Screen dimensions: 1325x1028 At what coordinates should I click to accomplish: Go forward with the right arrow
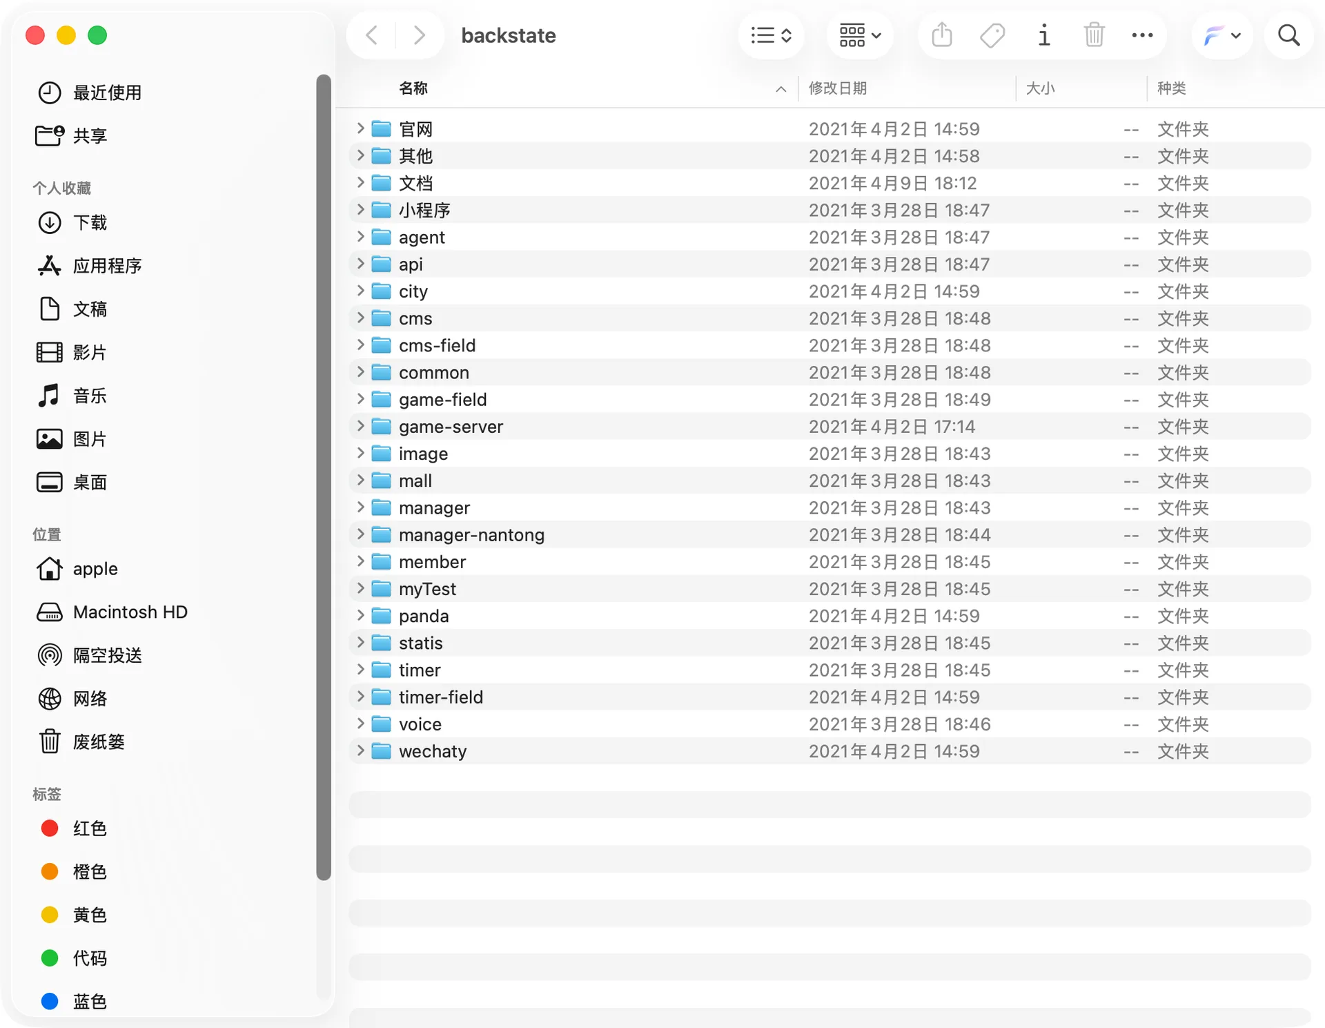tap(419, 35)
